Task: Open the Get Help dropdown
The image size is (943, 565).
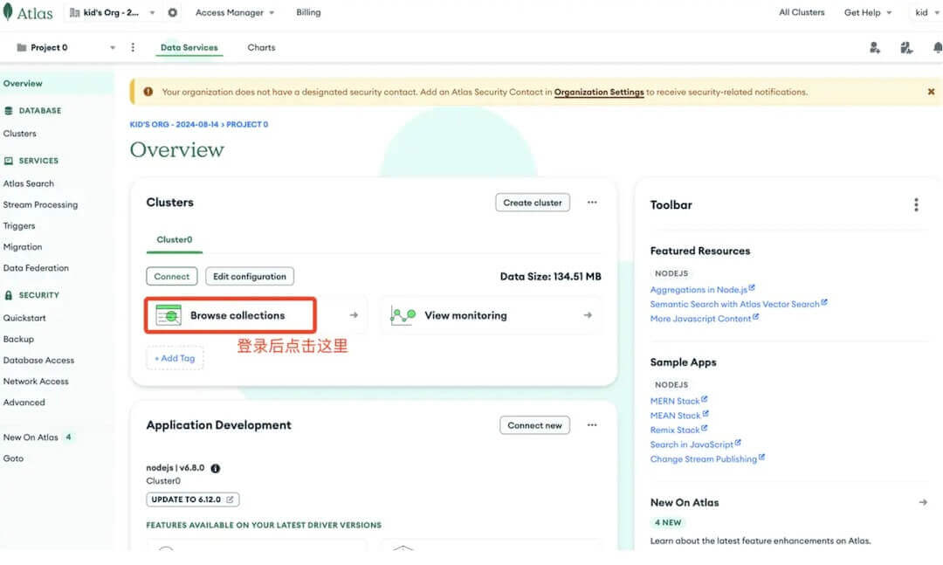Action: (x=868, y=12)
